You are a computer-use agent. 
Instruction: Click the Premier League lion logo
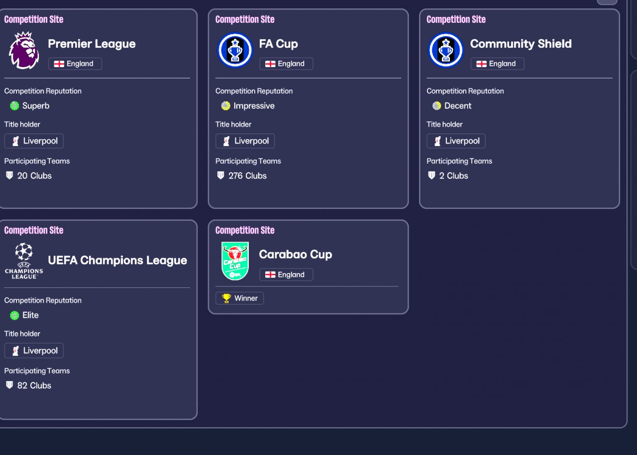coord(24,50)
